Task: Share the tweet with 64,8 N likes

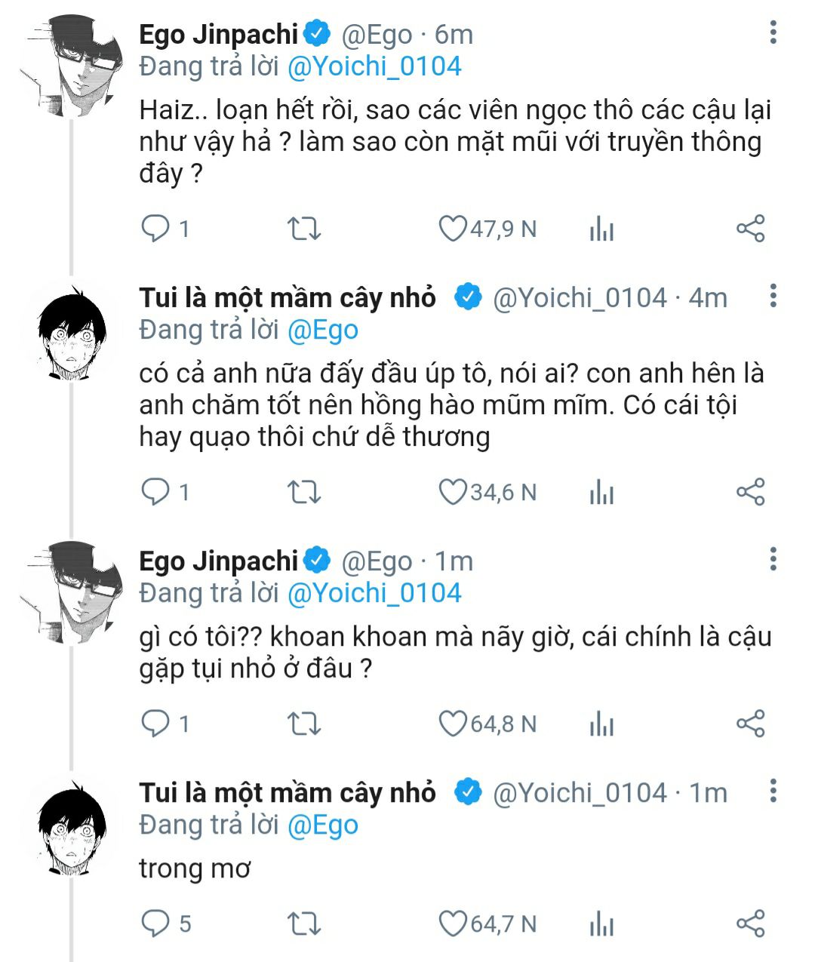Action: tap(750, 724)
